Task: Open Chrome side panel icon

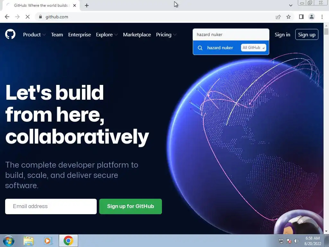Action: (x=301, y=17)
